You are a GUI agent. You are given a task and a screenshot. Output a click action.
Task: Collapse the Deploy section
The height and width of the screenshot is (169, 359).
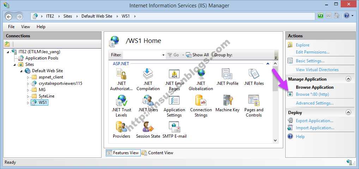click(x=348, y=112)
